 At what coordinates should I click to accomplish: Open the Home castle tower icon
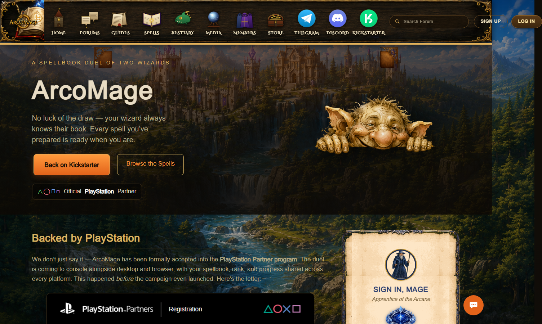[59, 18]
